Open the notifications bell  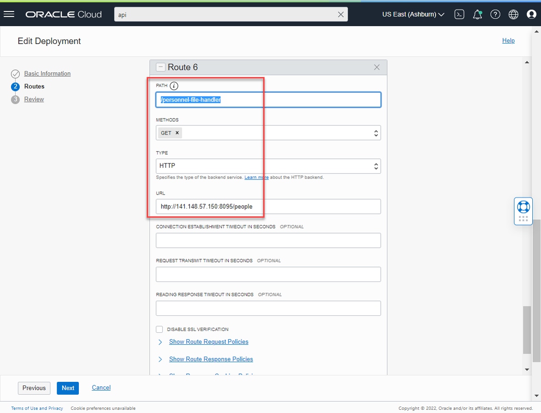click(x=477, y=14)
